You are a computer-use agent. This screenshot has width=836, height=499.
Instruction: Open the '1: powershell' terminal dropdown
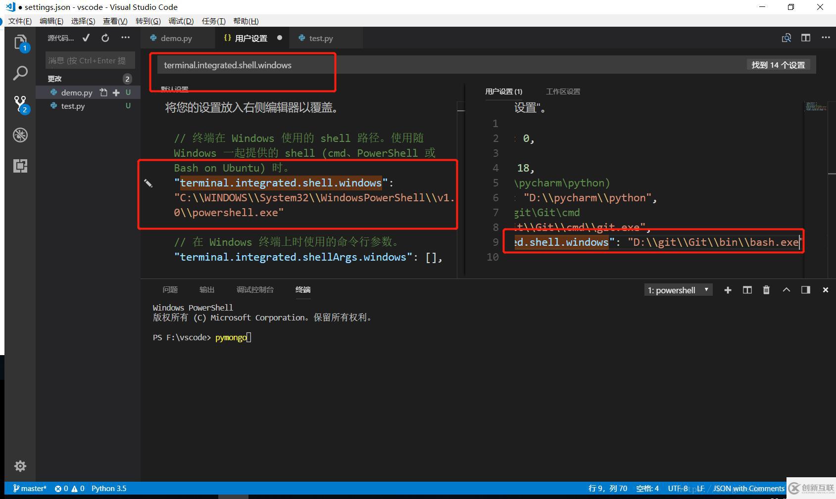(x=678, y=290)
